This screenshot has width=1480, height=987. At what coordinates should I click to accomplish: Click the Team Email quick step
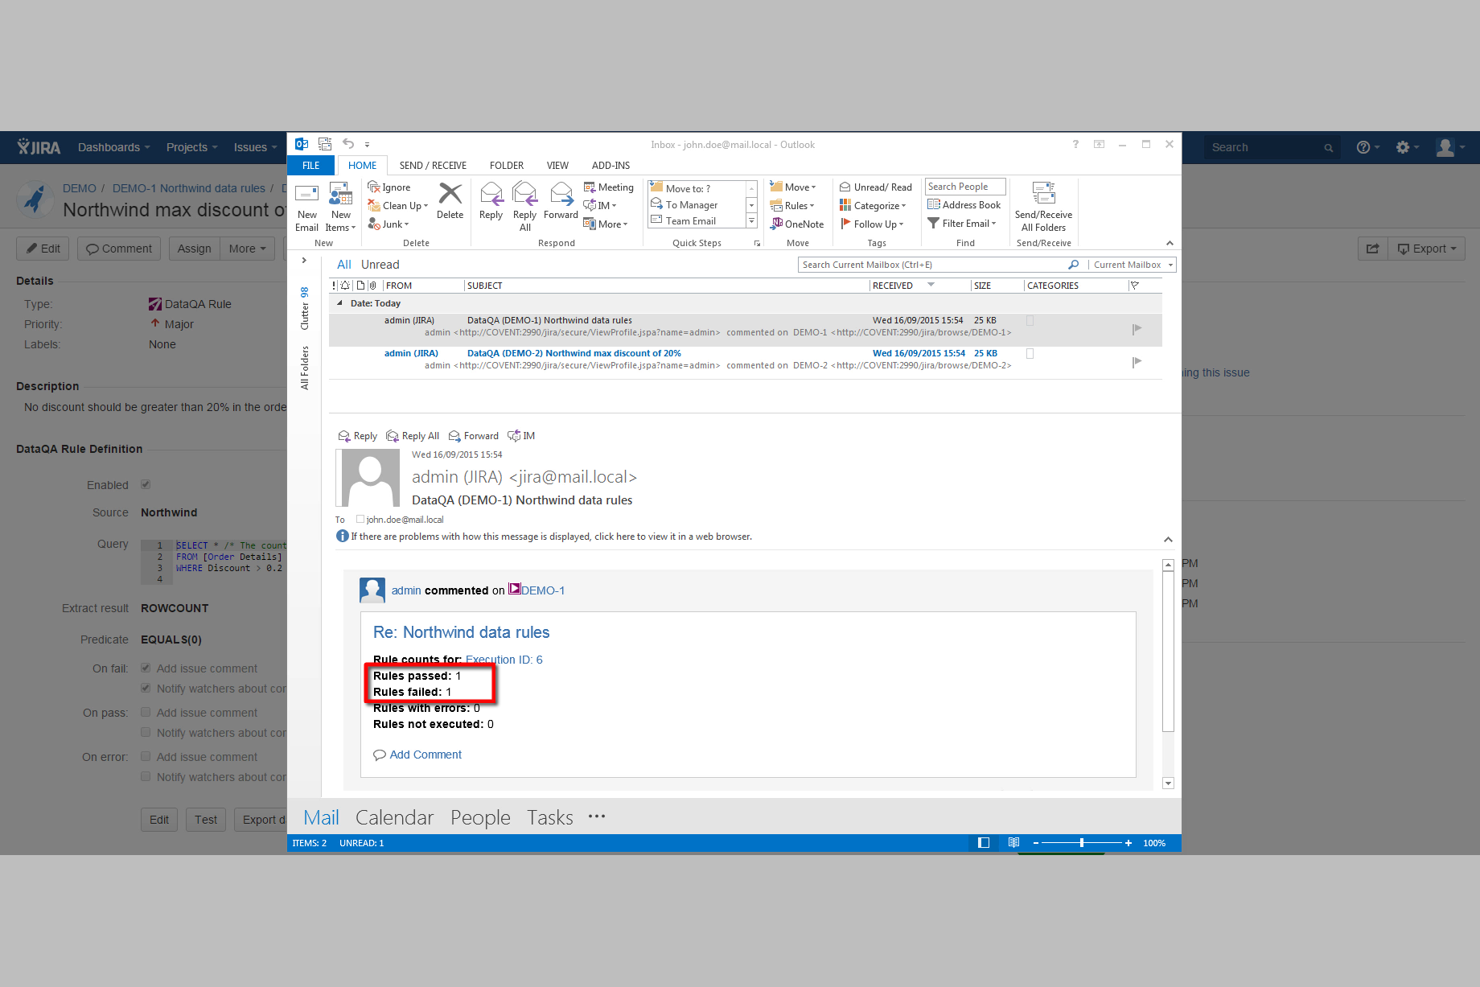click(690, 221)
